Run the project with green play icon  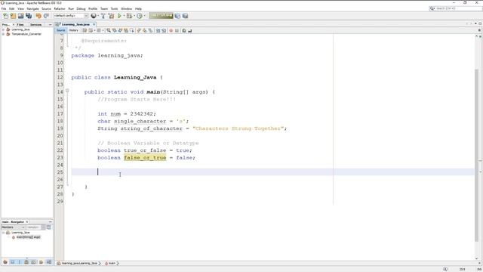point(119,16)
